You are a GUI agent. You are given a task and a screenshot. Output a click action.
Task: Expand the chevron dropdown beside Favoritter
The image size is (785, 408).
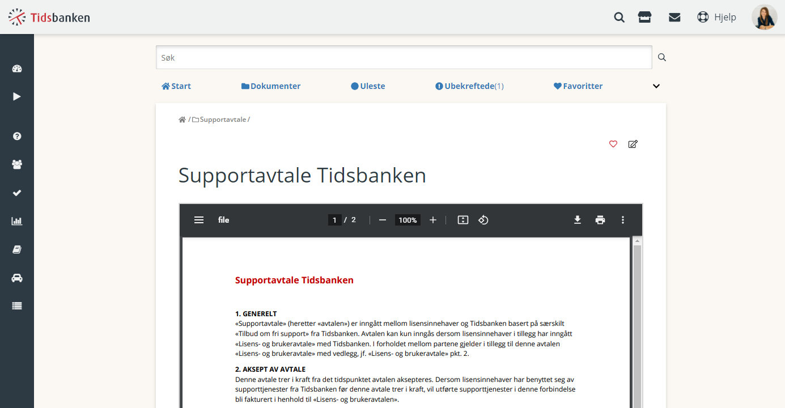(656, 86)
